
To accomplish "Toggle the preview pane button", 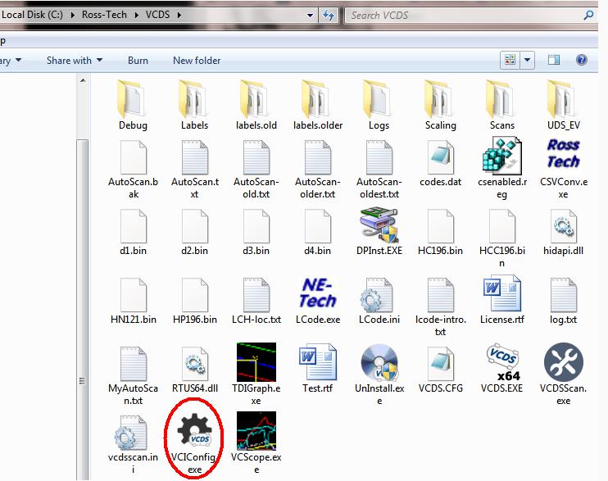I will [554, 60].
